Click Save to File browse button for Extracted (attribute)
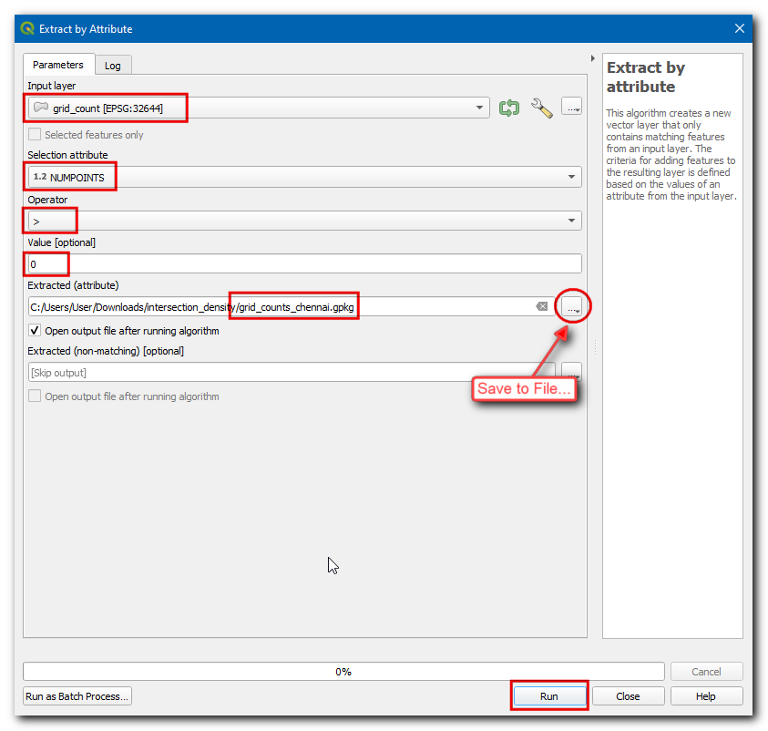This screenshot has height=731, width=768. coord(571,307)
